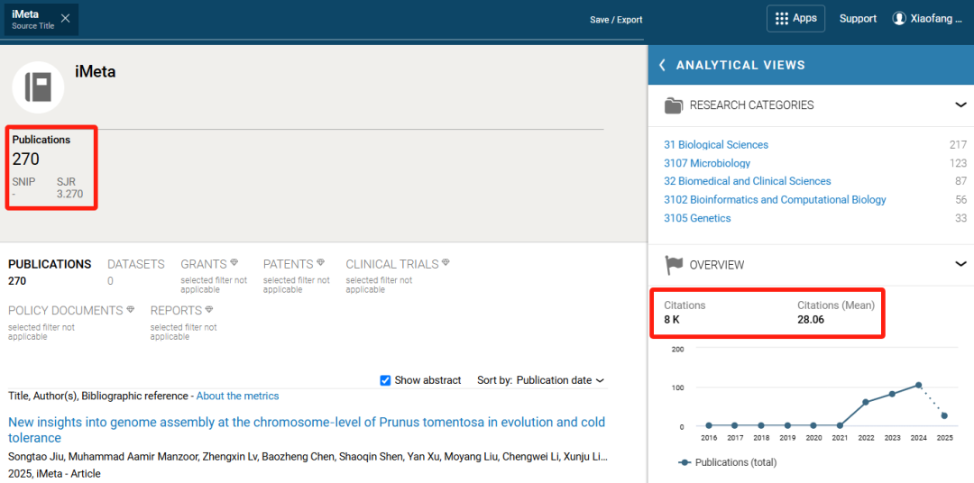Click the 2022 data point on the chart
The image size is (974, 483).
click(x=866, y=402)
